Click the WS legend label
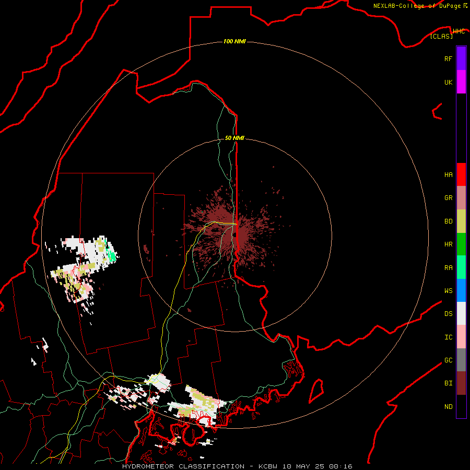 click(448, 291)
